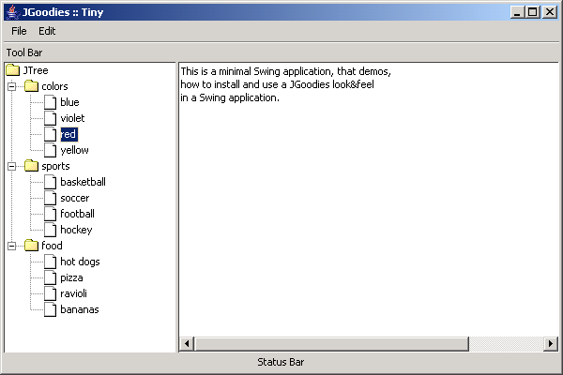Click the line 'how to install and use a JGoodies'
563x375 pixels.
point(277,84)
